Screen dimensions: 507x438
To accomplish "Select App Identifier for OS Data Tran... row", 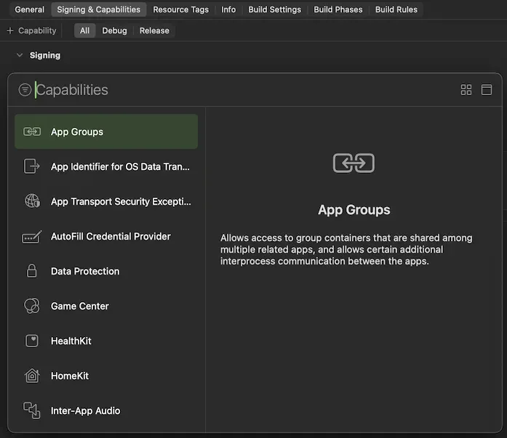I will pyautogui.click(x=106, y=166).
